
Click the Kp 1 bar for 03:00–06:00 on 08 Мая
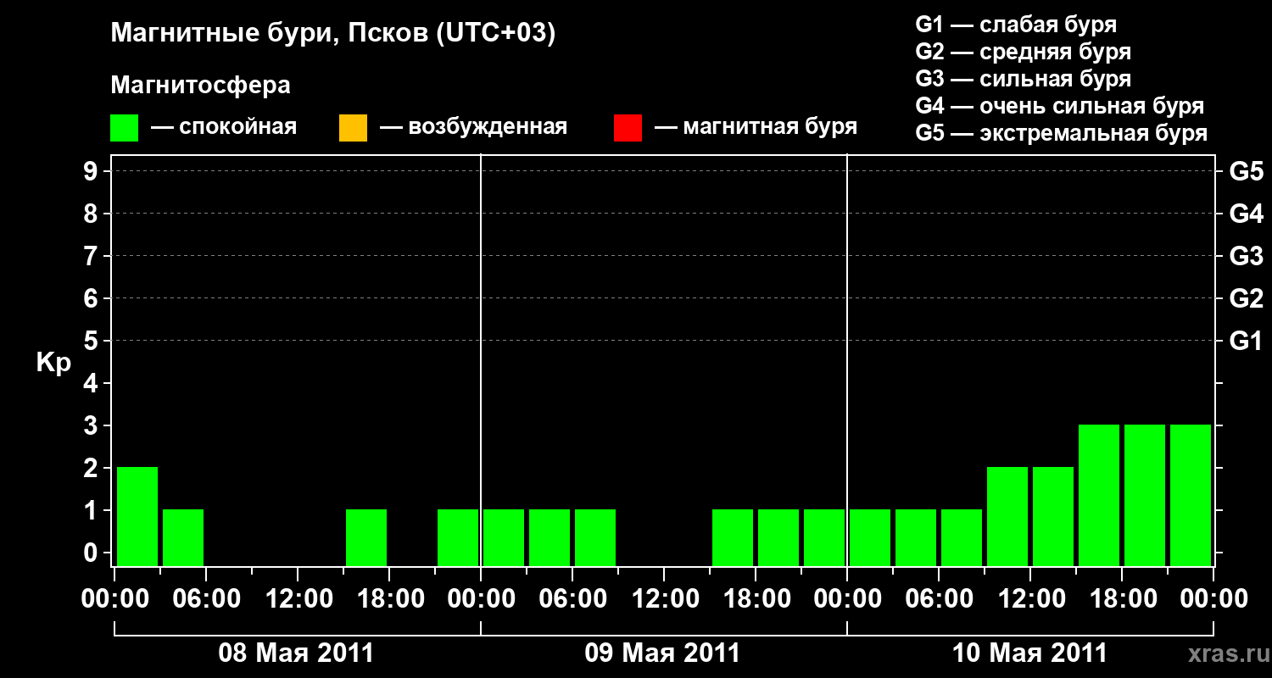(x=183, y=537)
